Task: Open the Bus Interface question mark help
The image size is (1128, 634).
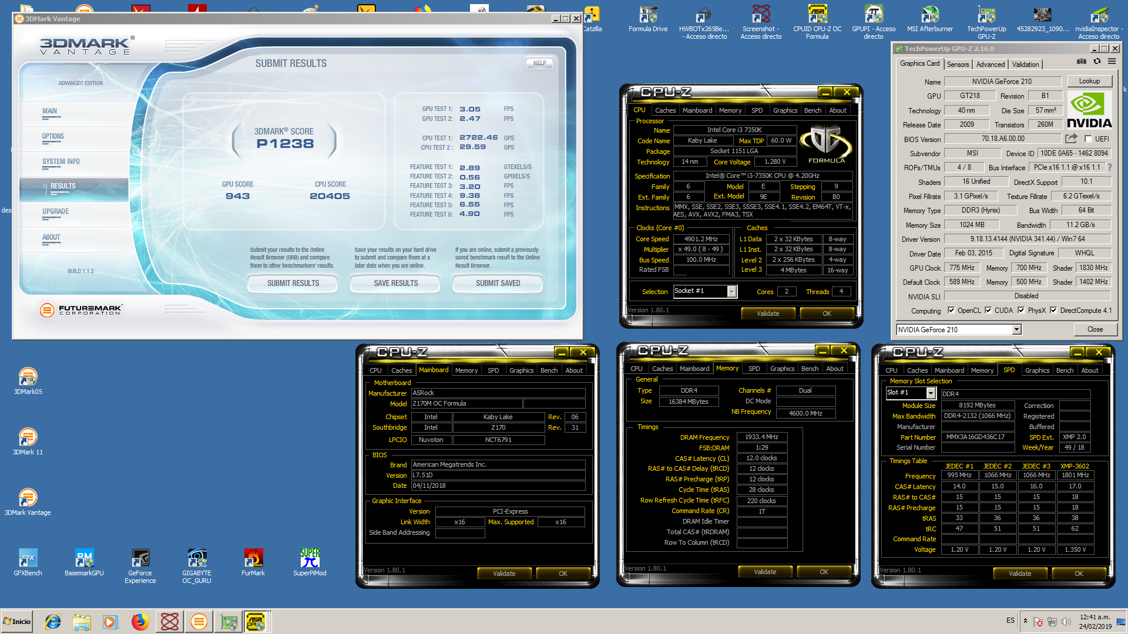Action: click(1110, 167)
